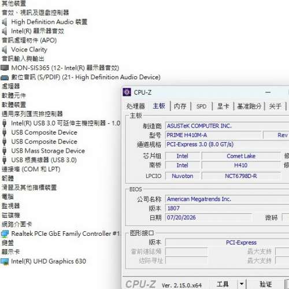Viewport: 289px width, 289px height.
Task: Select the NCT6798D-R field
Action: 241,176
